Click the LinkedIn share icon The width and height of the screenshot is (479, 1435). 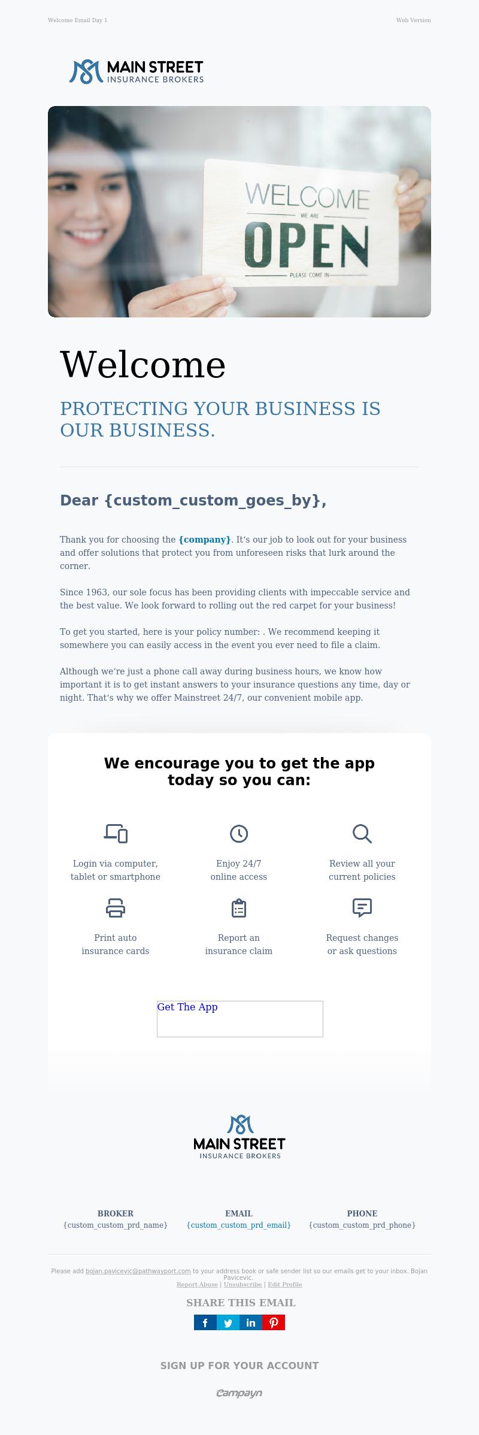(x=251, y=1322)
